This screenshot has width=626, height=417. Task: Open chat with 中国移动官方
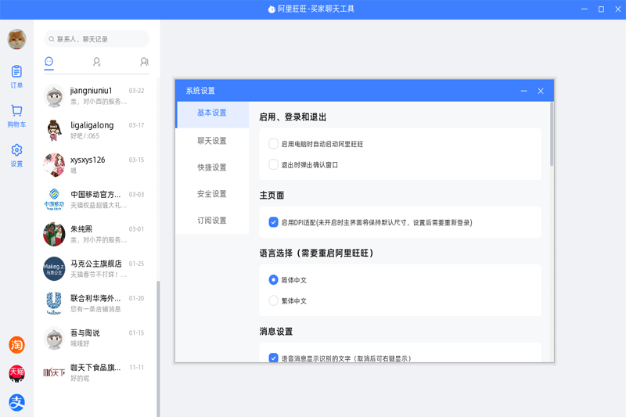pyautogui.click(x=95, y=200)
